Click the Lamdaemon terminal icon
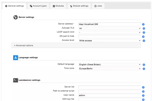This screenshot has width=152, height=101. 15,80
